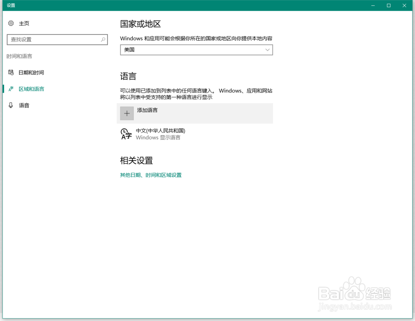Select the 语音 section in sidebar

[x=24, y=105]
